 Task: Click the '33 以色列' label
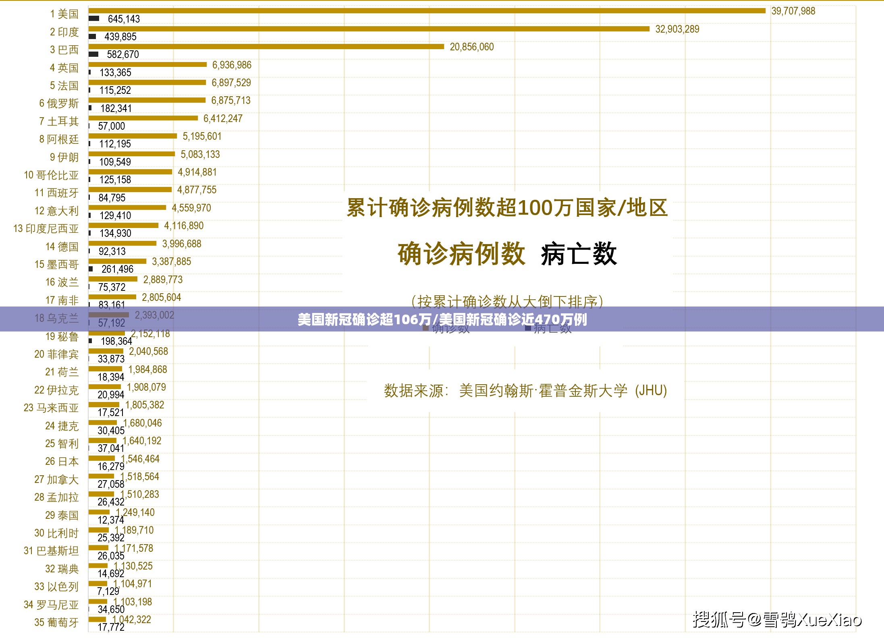click(56, 586)
